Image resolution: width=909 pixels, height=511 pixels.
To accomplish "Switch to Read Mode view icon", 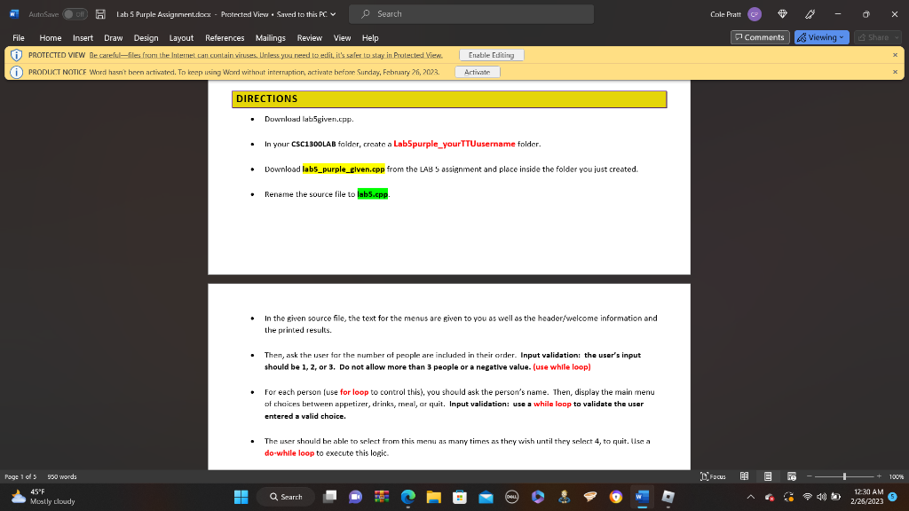I will pyautogui.click(x=744, y=476).
